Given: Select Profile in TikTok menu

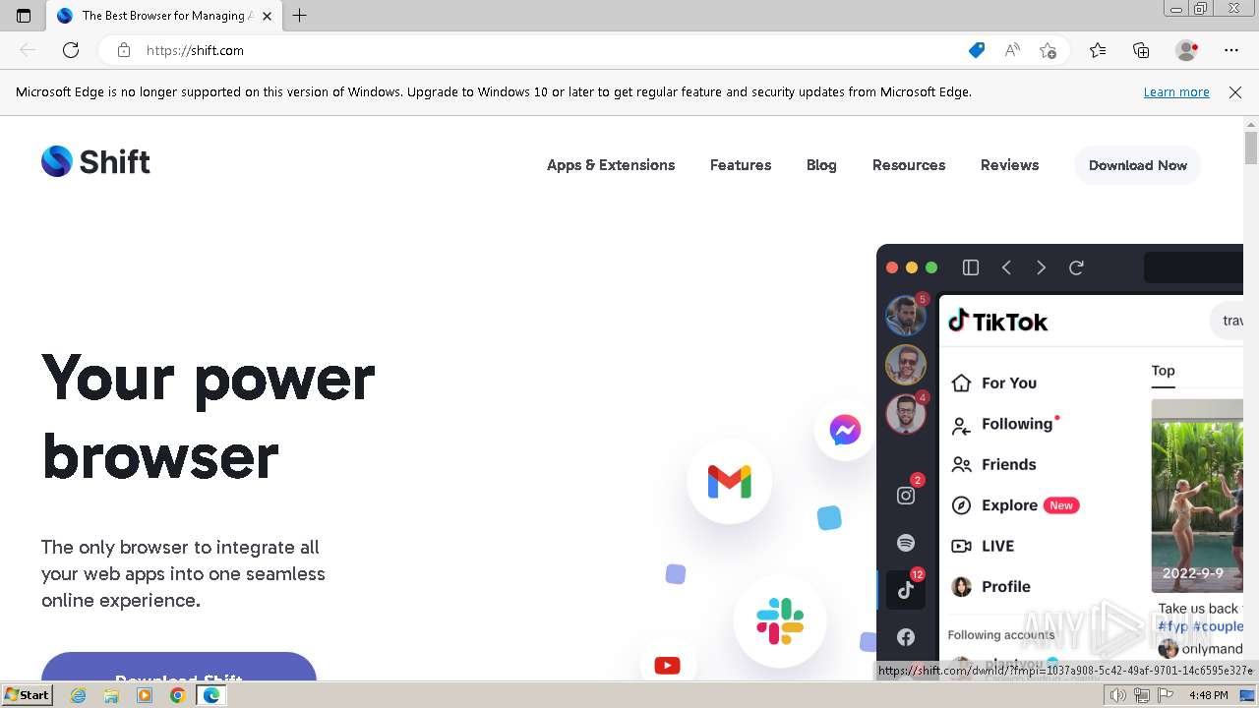Looking at the screenshot, I should click(990, 587).
